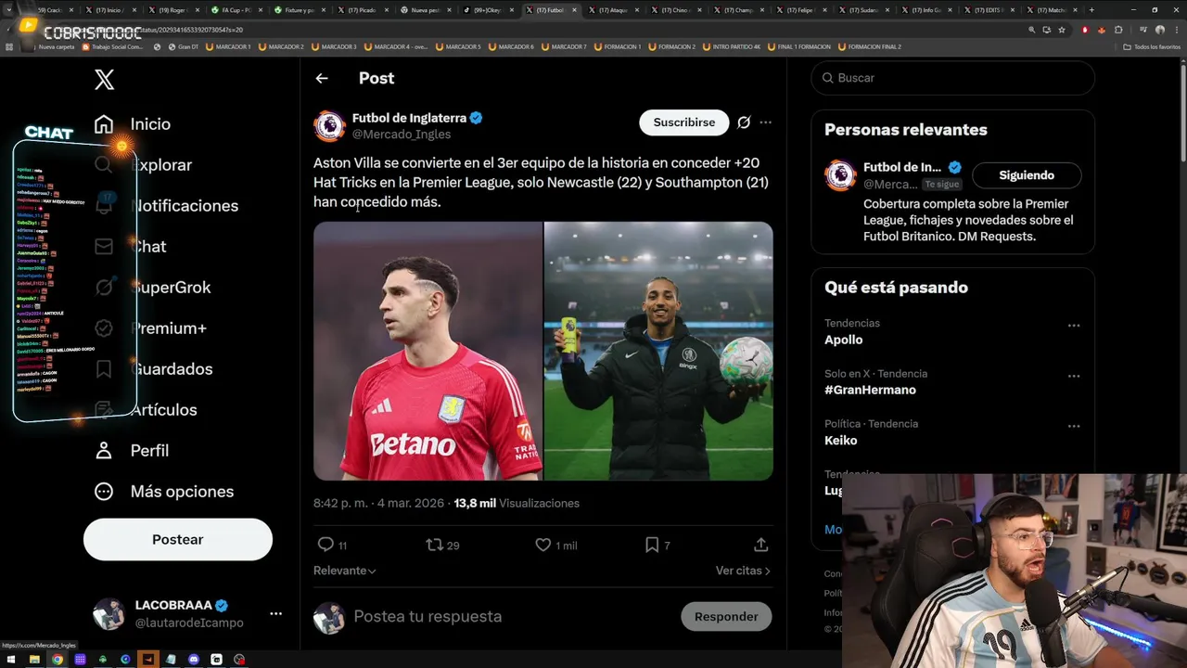Viewport: 1187px width, 668px height.
Task: Click 13,8 mil Visualizaciones link
Action: (517, 503)
